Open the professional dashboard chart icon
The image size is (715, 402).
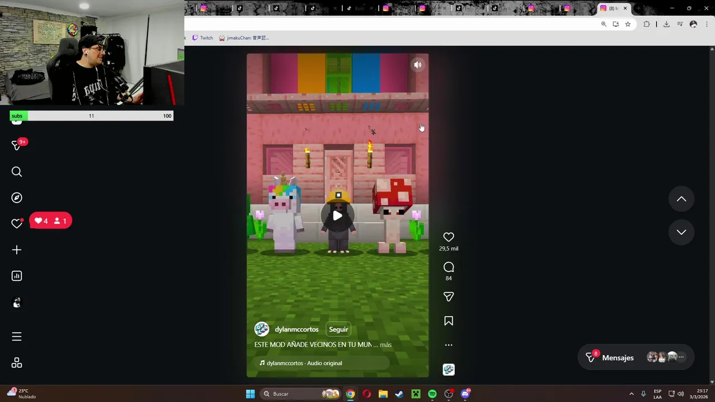(x=17, y=276)
